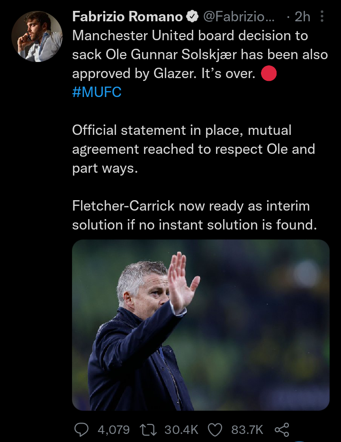Click the verified badge next to name
Viewport: 341px width, 442px height.
tap(192, 17)
